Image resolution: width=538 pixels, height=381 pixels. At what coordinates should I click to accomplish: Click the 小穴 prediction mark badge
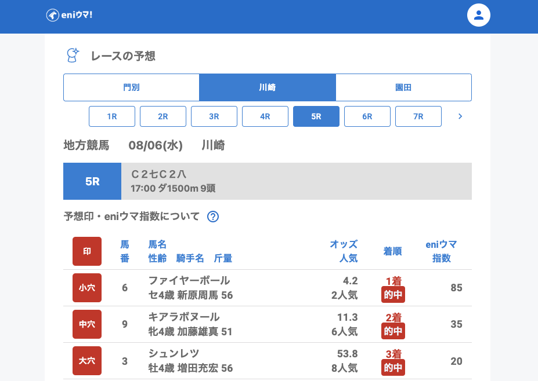coord(87,288)
